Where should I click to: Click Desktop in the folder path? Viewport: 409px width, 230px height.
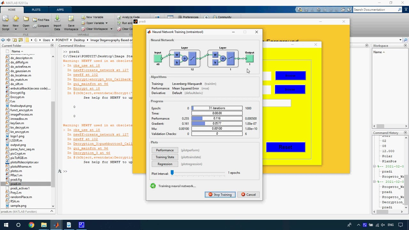79,40
